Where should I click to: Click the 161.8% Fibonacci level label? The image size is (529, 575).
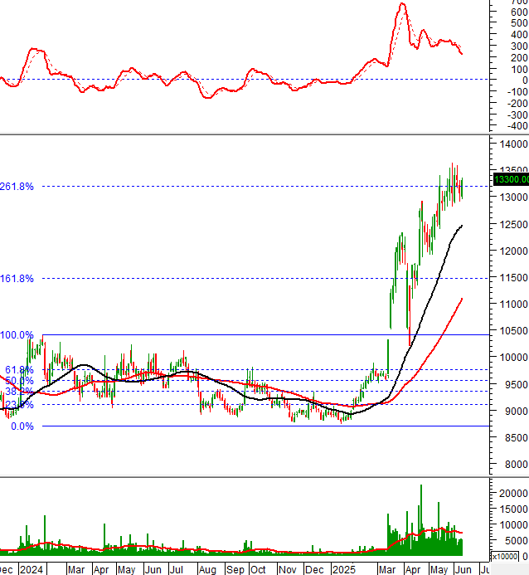point(17,279)
